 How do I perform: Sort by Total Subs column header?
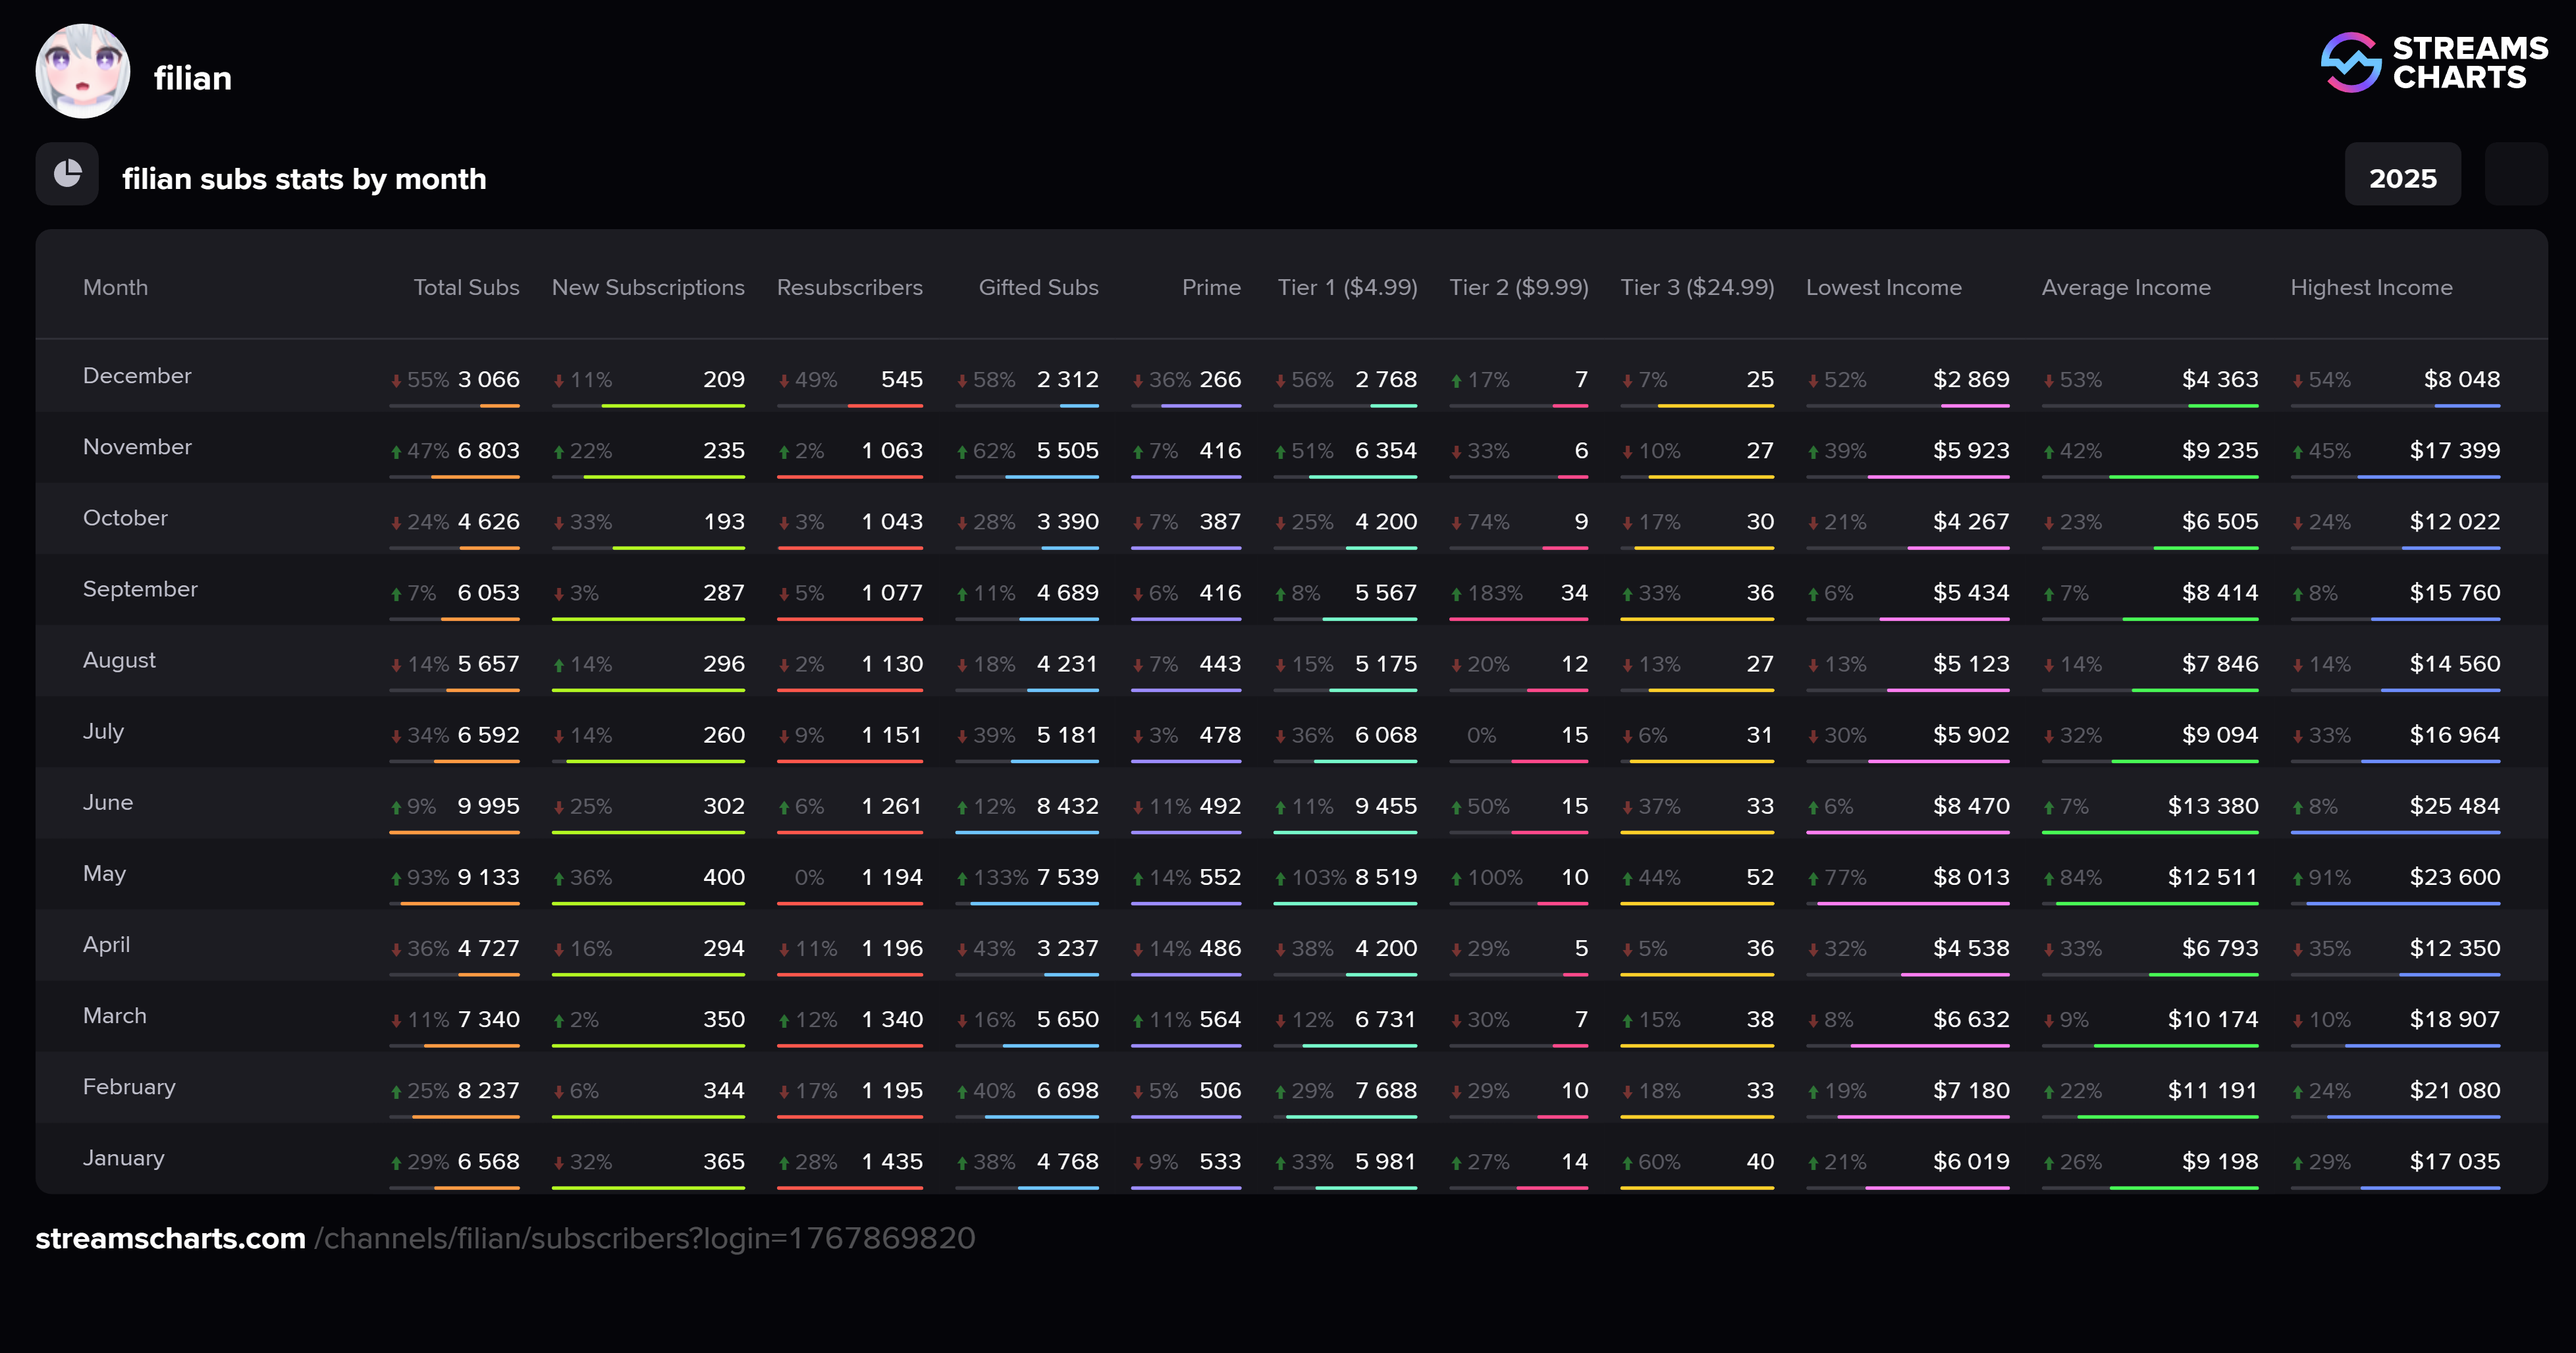466,288
